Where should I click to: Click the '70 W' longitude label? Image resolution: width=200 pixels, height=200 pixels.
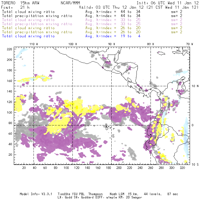[x=189, y=44]
